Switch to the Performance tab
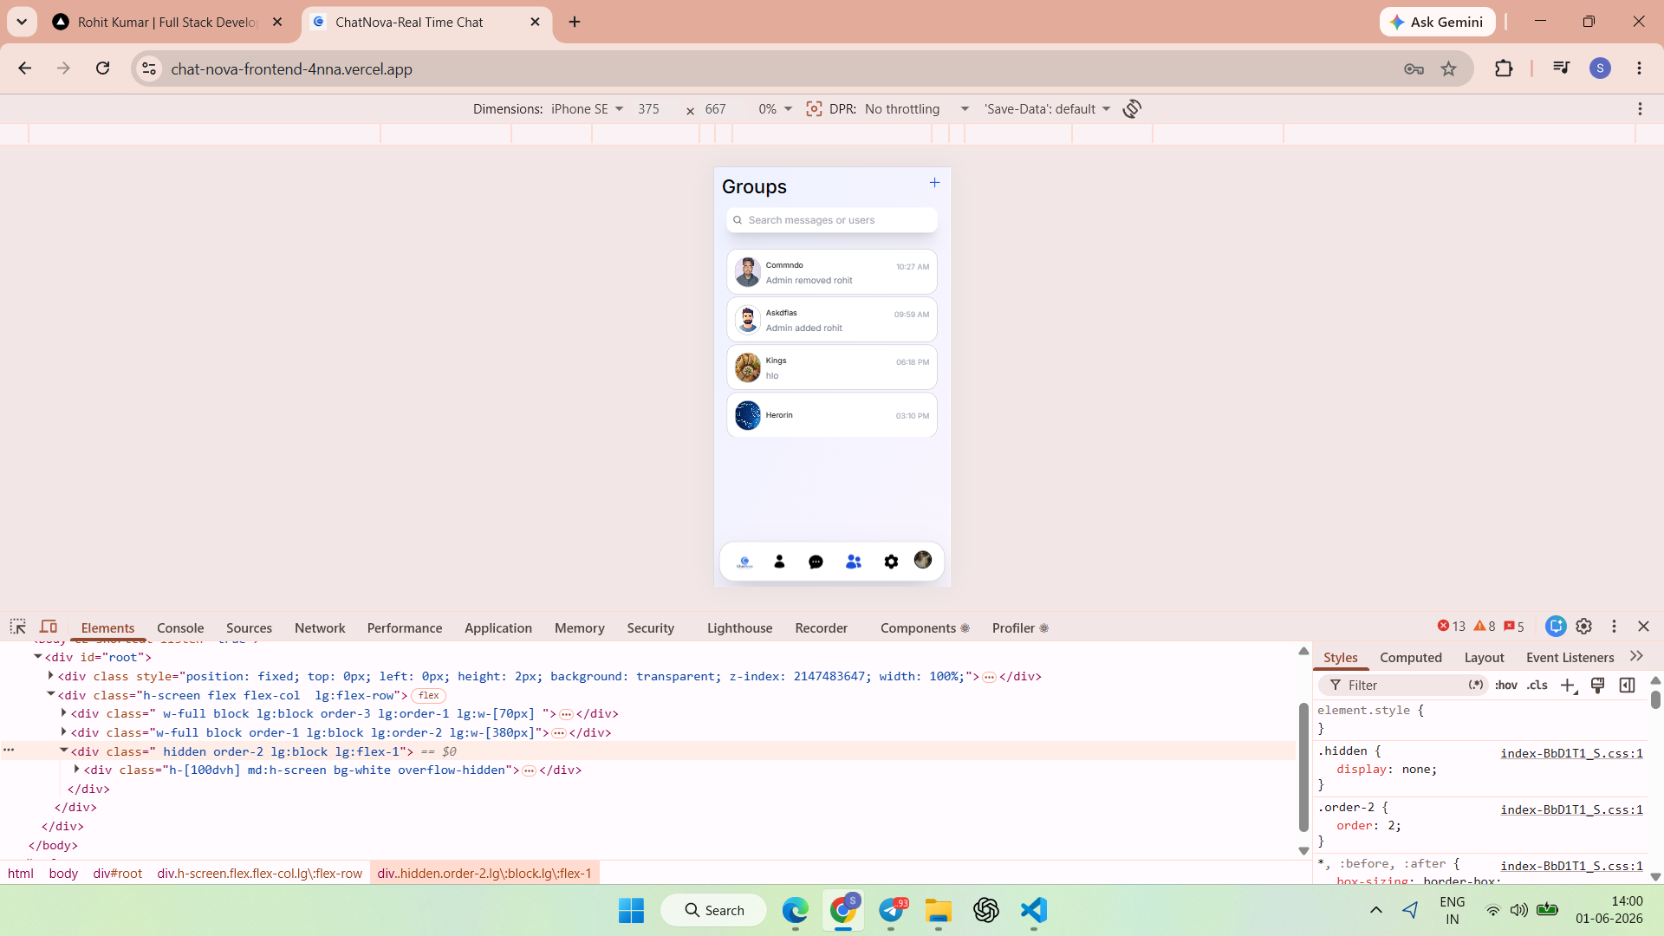This screenshot has width=1664, height=936. point(405,627)
